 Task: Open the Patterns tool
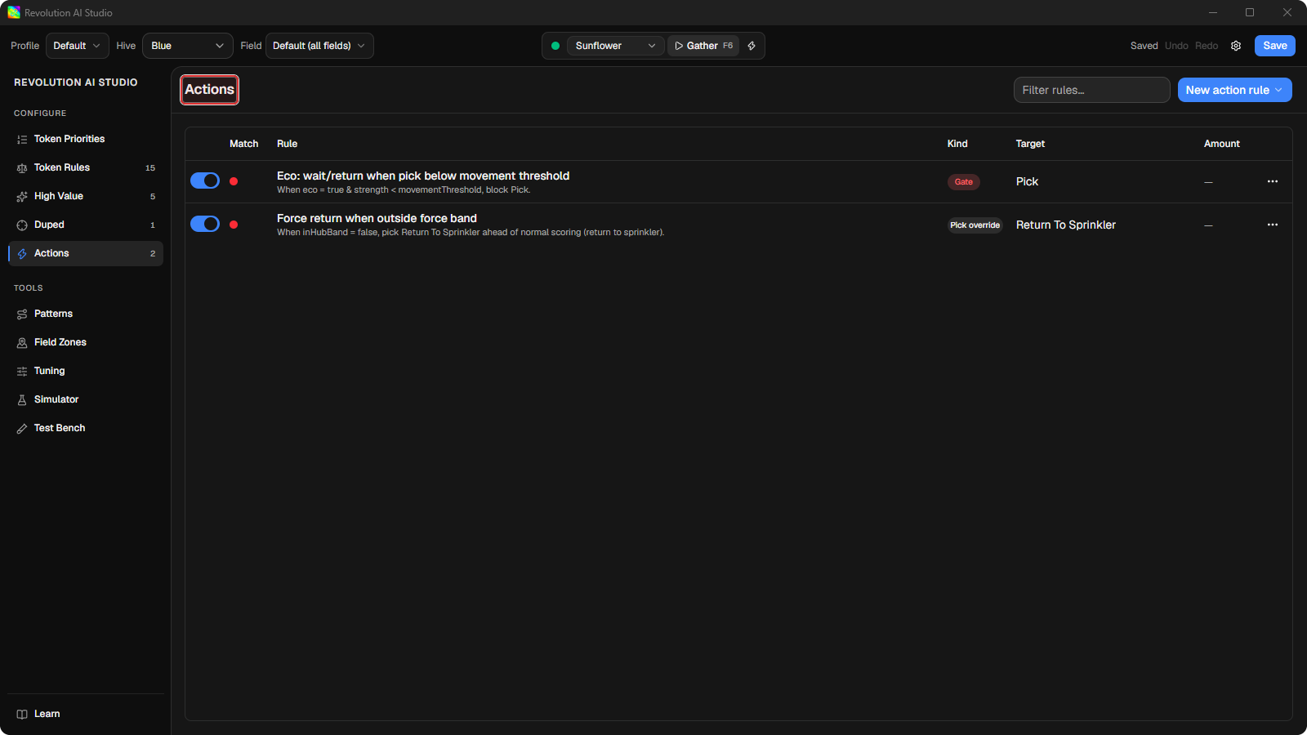pos(86,314)
